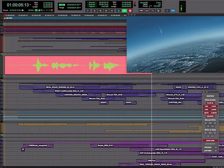The width and height of the screenshot is (224, 168).
Task: Toggle PLUG IN write enable
Action: click(x=210, y=103)
